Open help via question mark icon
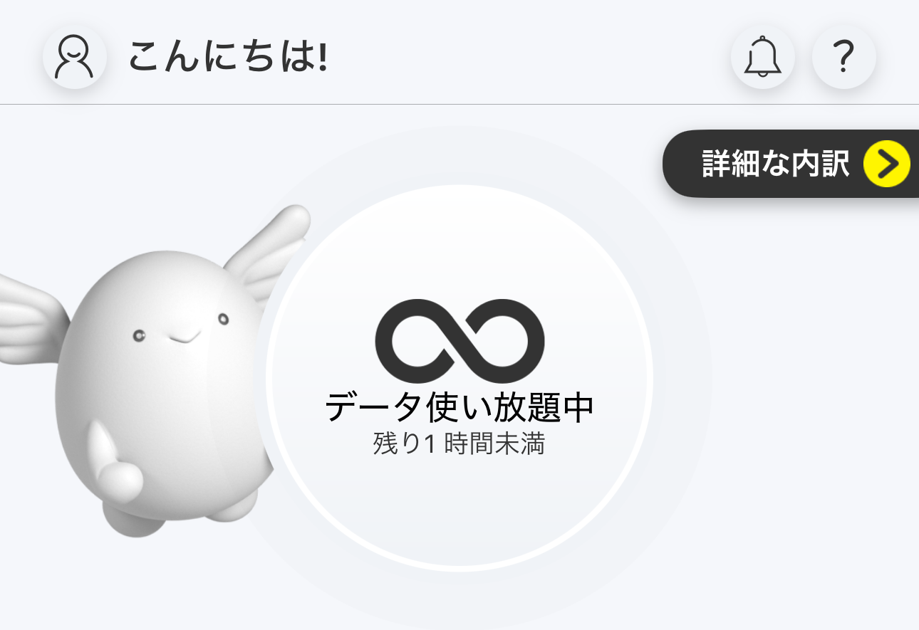This screenshot has height=630, width=919. [x=844, y=57]
